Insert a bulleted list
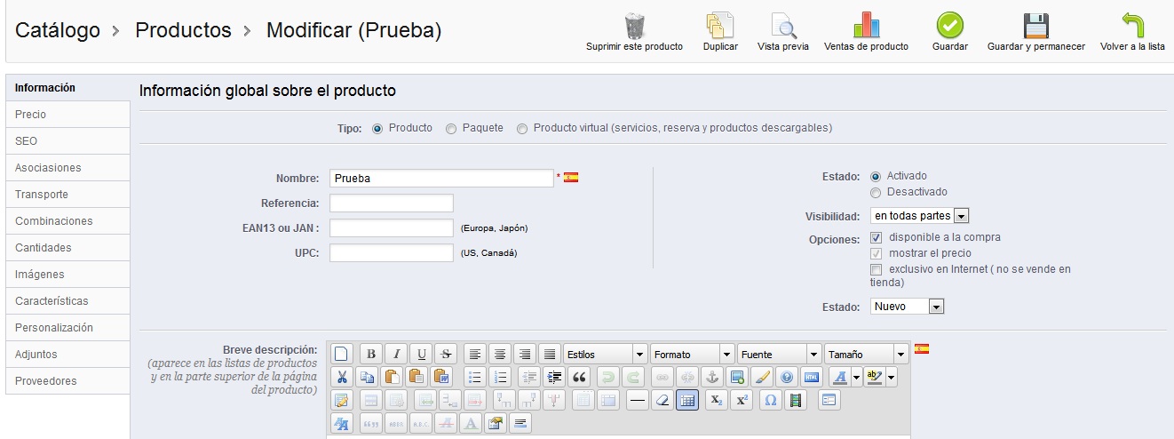The image size is (1174, 439). click(x=475, y=377)
